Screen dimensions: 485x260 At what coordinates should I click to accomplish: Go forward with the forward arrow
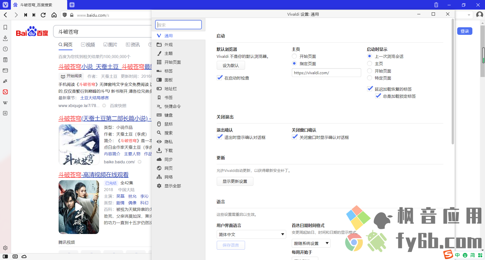16,15
